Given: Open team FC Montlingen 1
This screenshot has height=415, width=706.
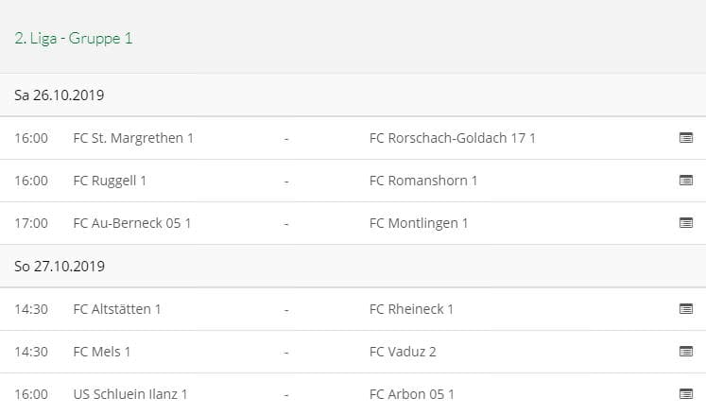Looking at the screenshot, I should (x=419, y=223).
